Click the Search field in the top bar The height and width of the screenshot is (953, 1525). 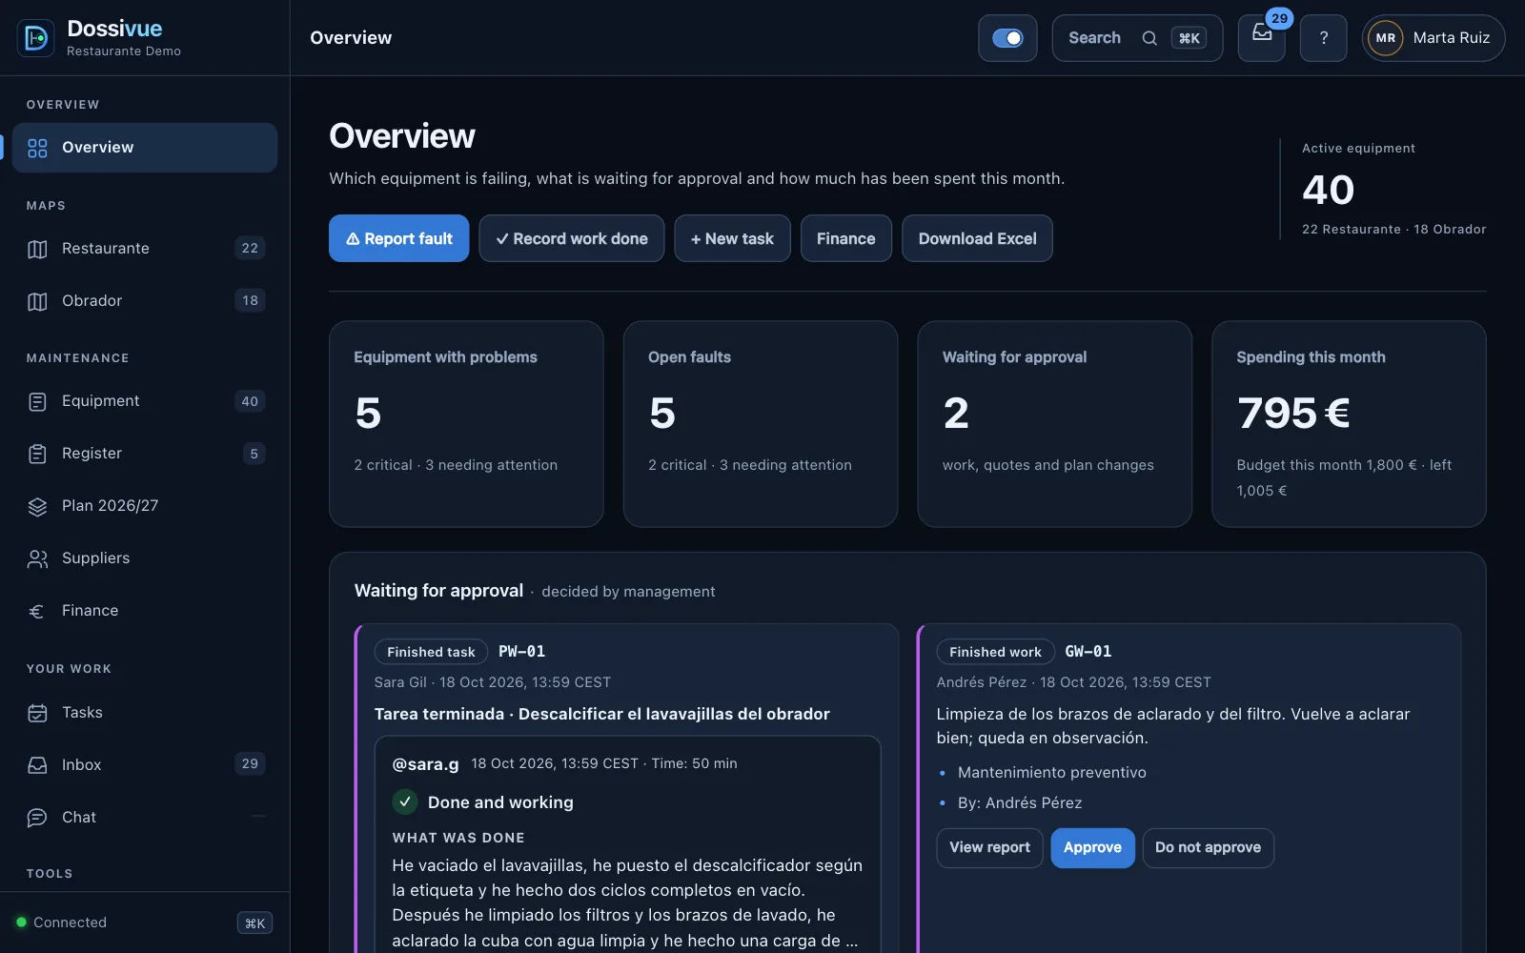[x=1137, y=38]
